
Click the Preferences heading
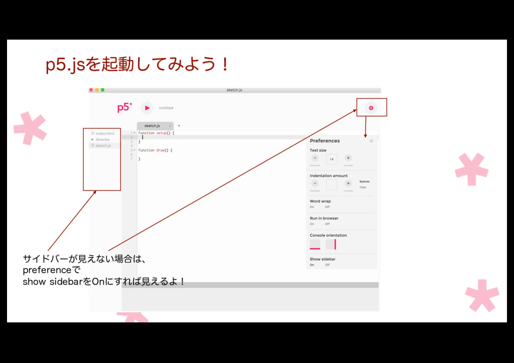(x=325, y=141)
